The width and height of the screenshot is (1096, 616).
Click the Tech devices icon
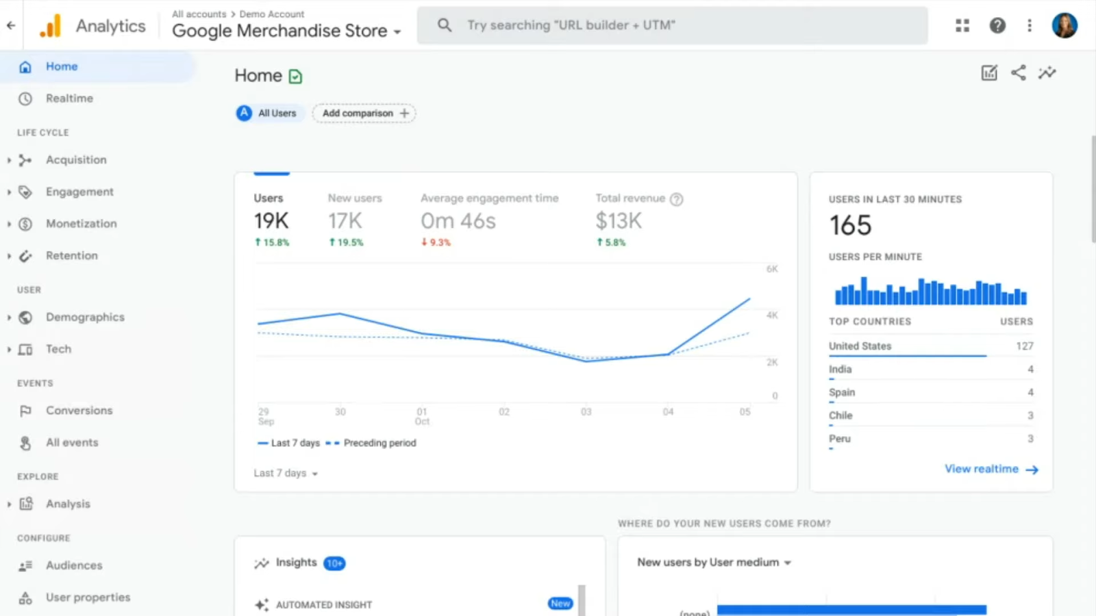coord(25,349)
